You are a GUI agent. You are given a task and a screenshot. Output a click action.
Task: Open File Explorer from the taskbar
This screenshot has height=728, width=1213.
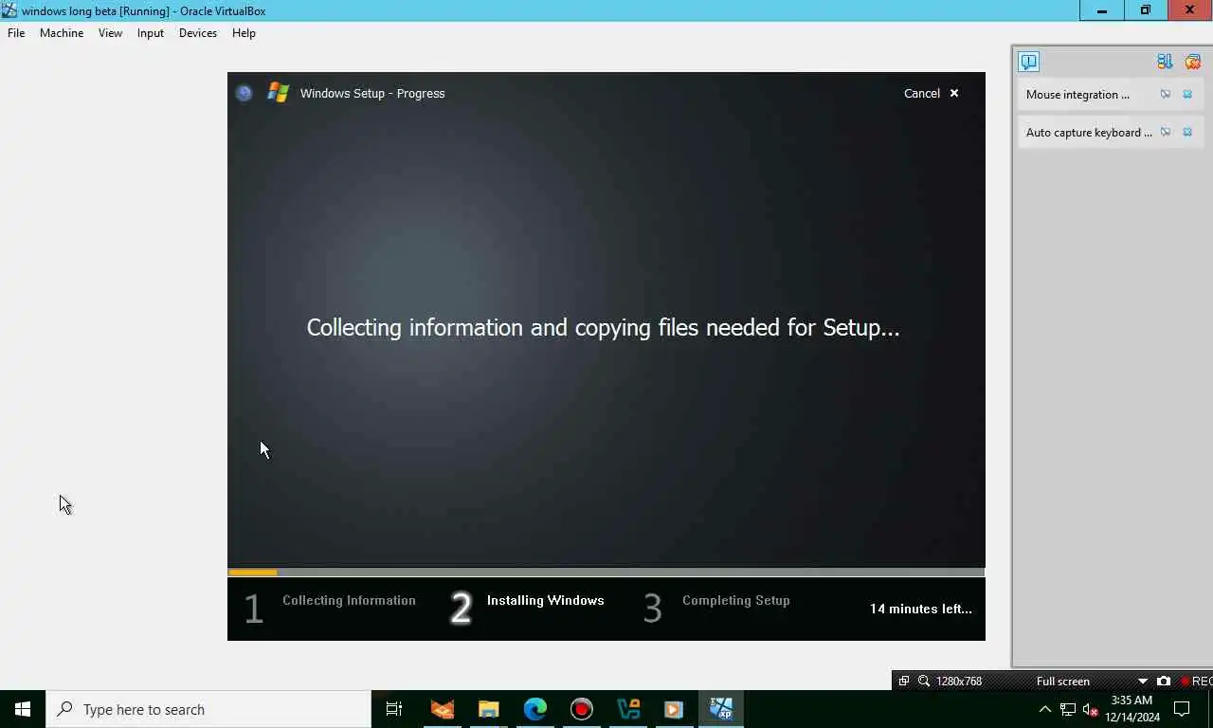[x=489, y=709]
